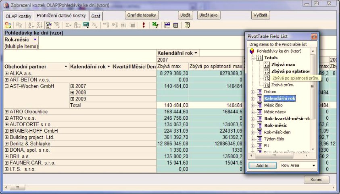
Task: Click the (Multiple Items) filter value
Action: click(21, 46)
